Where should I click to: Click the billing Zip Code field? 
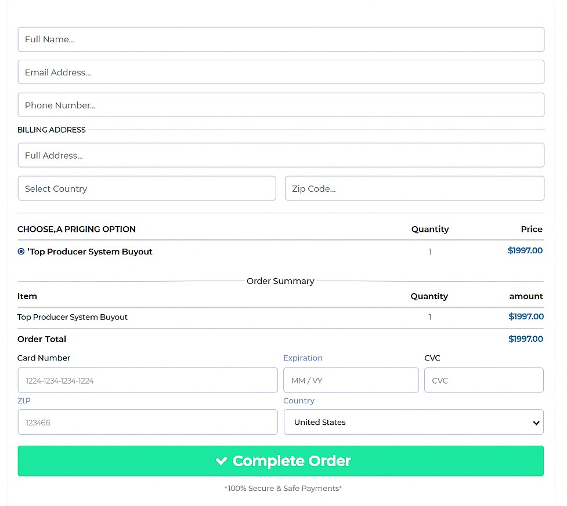coord(414,188)
